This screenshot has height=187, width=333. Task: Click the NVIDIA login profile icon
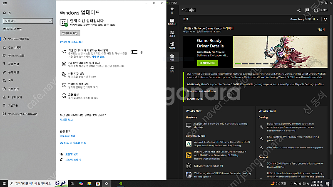pyautogui.click(x=316, y=10)
